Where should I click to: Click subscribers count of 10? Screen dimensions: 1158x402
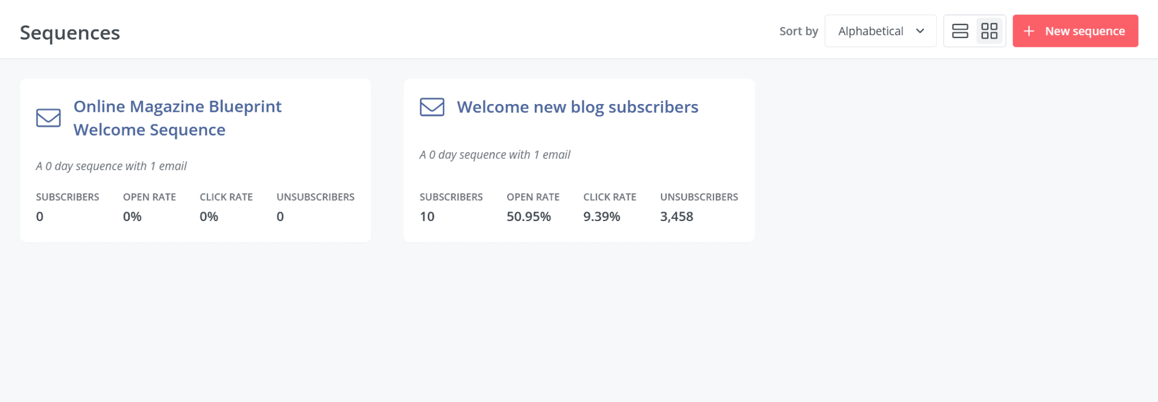427,217
